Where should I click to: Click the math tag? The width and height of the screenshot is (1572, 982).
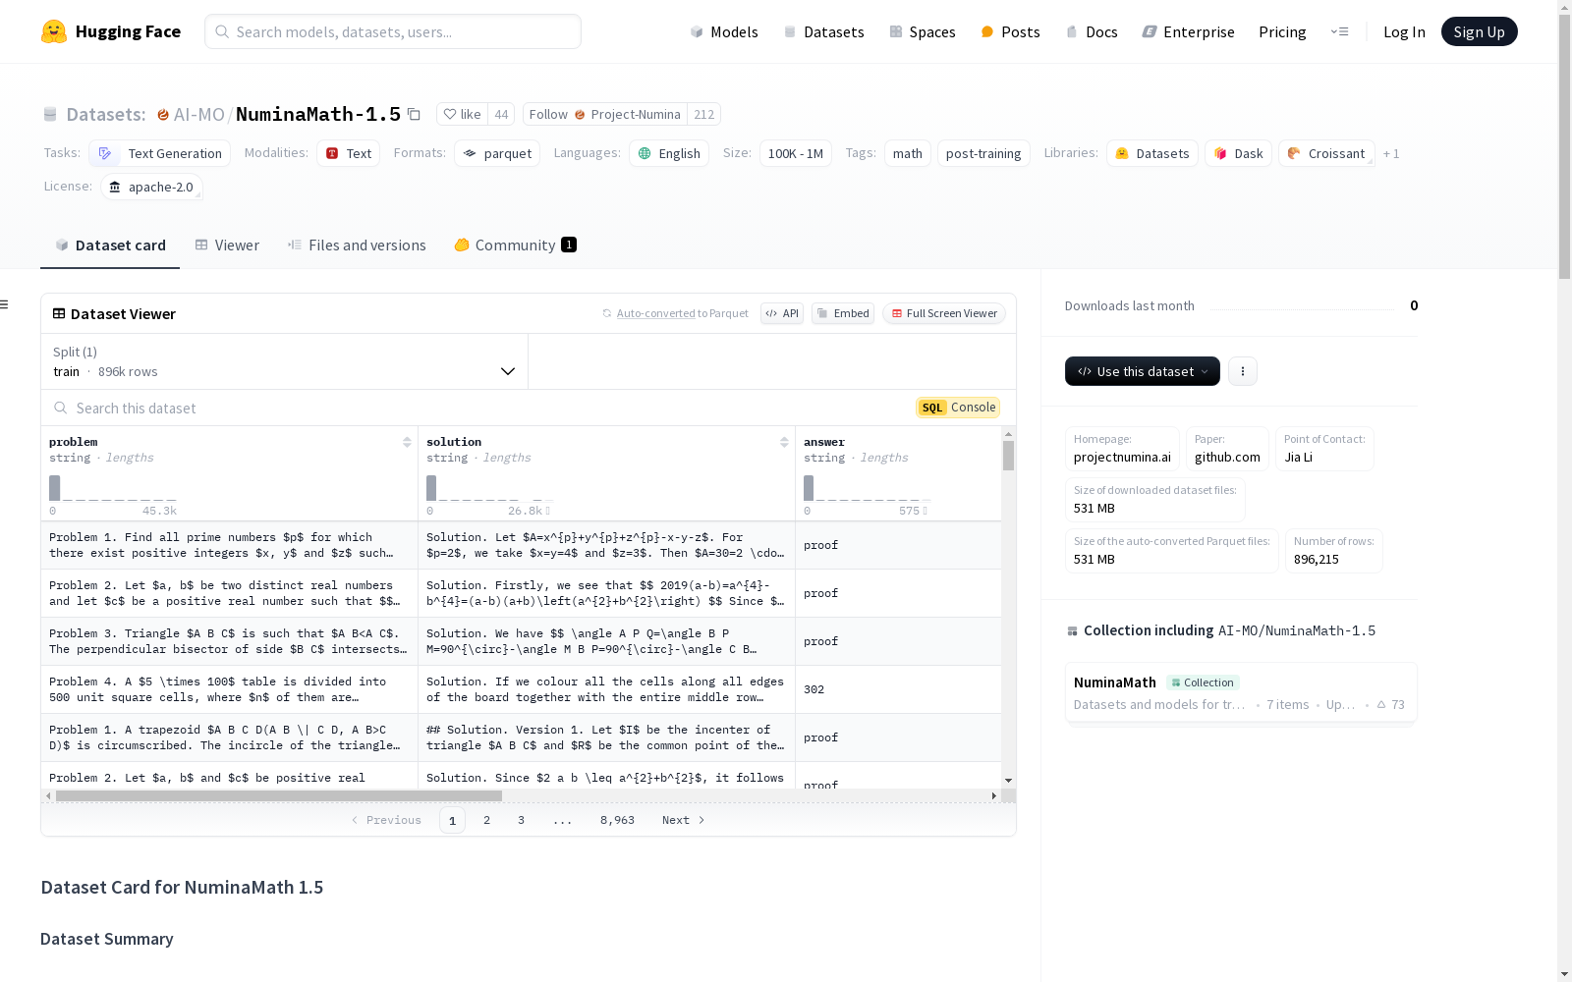pos(908,153)
